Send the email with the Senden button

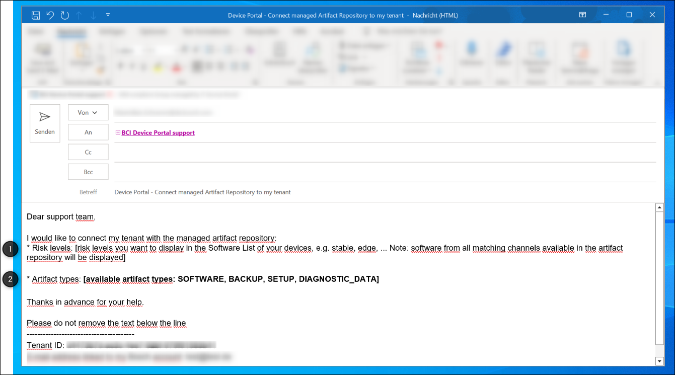(45, 123)
